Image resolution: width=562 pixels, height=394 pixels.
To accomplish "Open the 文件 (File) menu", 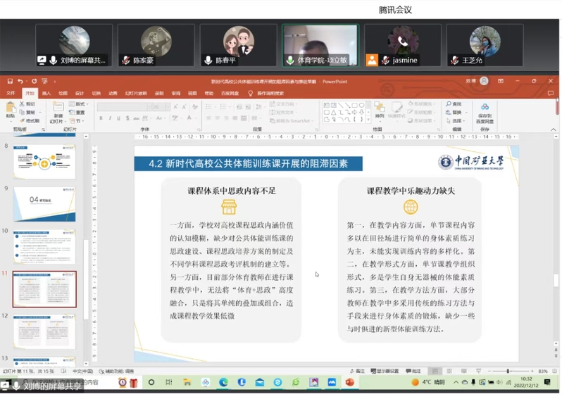I will (11, 93).
